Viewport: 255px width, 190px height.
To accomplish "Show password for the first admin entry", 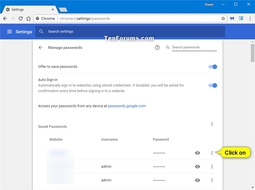I will (x=198, y=167).
